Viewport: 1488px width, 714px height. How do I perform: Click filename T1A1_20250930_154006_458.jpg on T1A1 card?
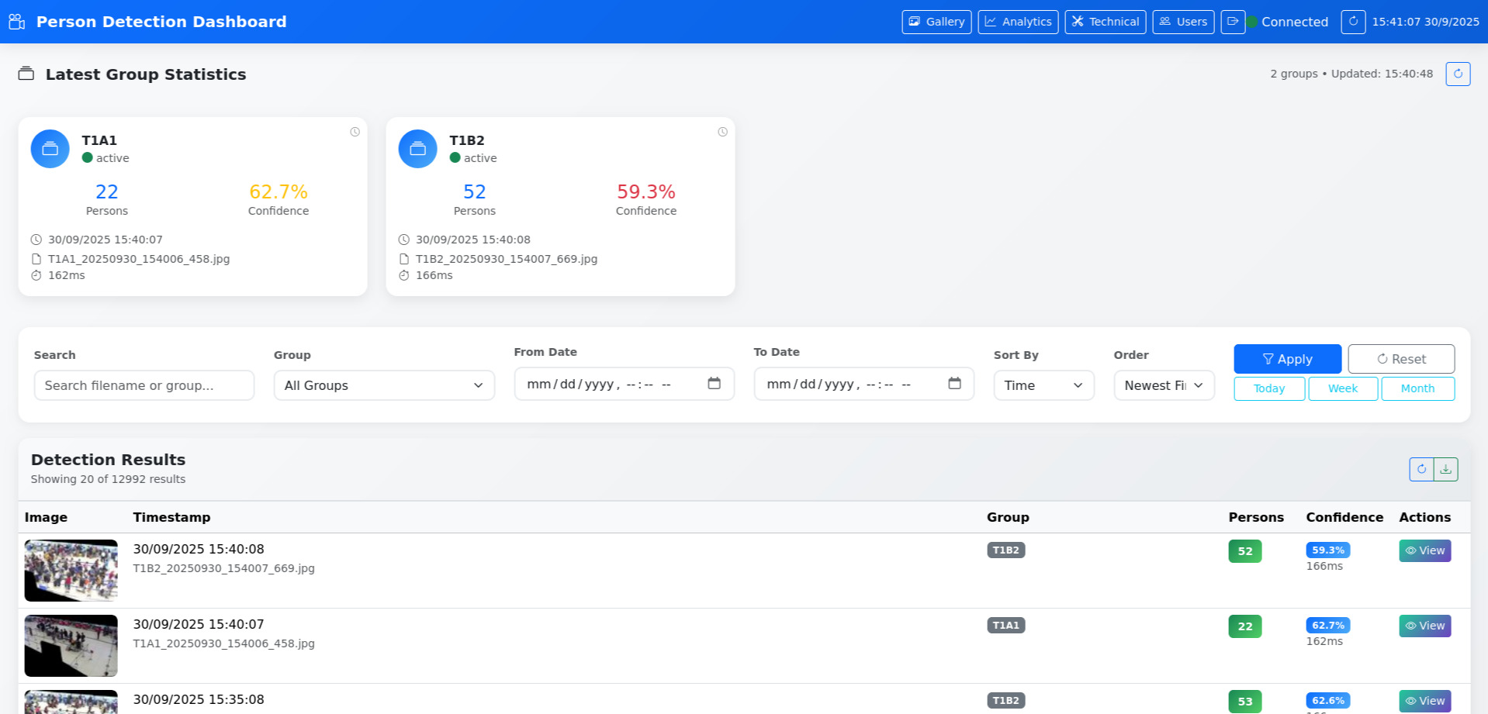[139, 259]
